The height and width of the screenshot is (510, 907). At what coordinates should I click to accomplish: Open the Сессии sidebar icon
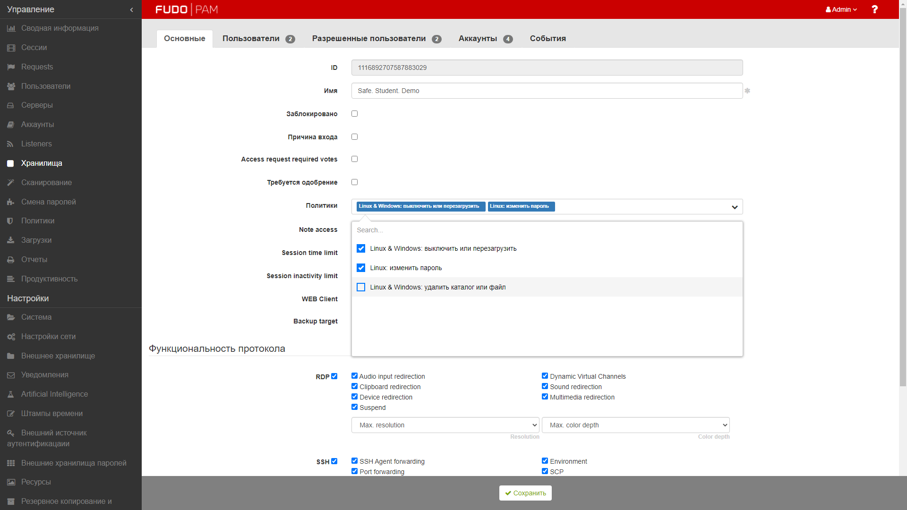coord(11,48)
